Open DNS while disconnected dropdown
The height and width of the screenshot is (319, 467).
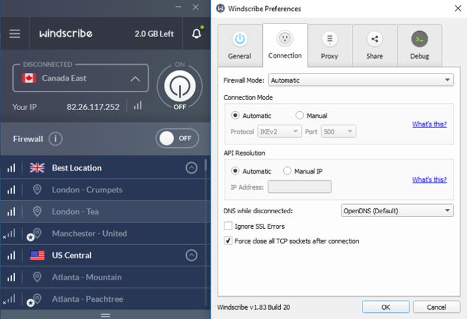(397, 211)
